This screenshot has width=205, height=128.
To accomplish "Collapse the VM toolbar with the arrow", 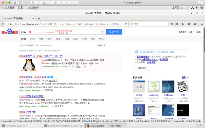I will (77, 3).
